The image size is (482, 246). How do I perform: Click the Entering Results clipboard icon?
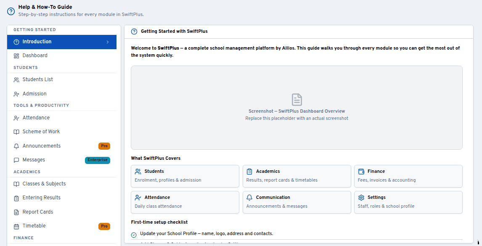(16, 198)
